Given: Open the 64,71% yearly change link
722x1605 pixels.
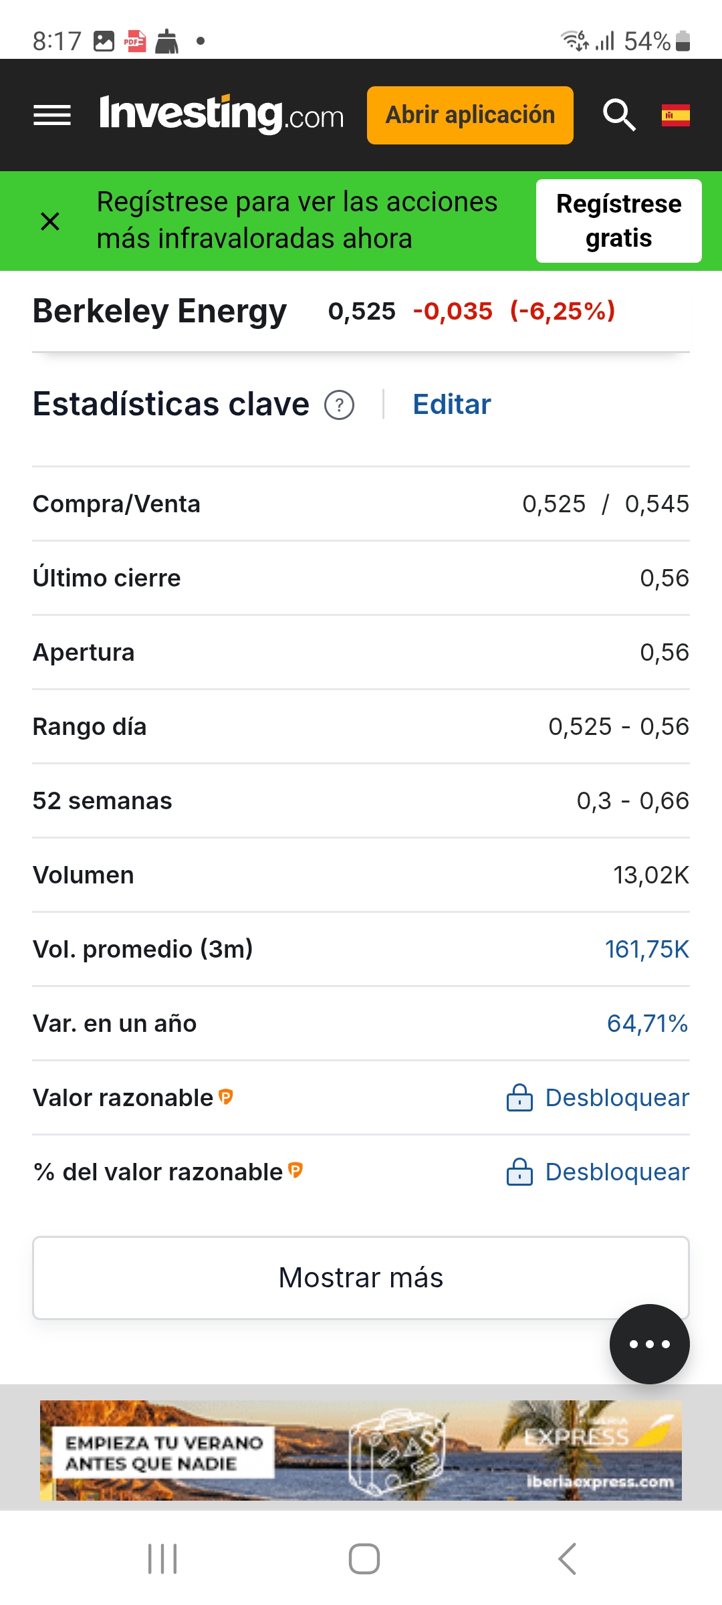Looking at the screenshot, I should coord(647,1023).
